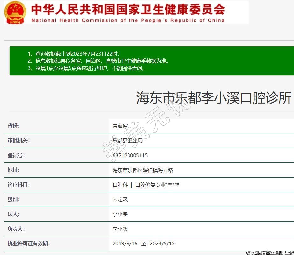Click the legal person name in 法人 row

pos(120,214)
